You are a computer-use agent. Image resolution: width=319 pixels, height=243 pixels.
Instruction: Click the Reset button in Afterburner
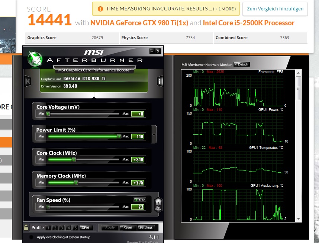[x=128, y=227]
